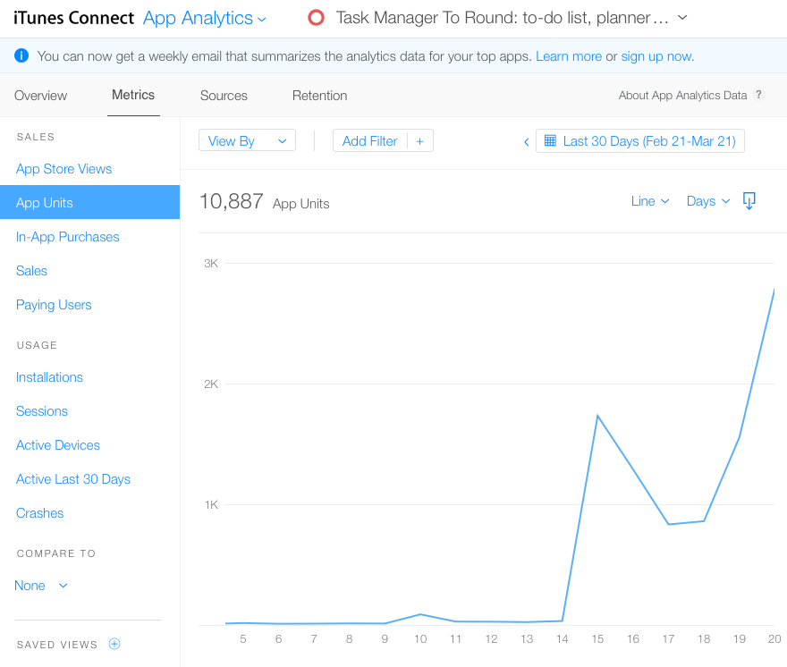Click the chart bump at day 10
Screen dimensions: 787x667
pos(420,614)
